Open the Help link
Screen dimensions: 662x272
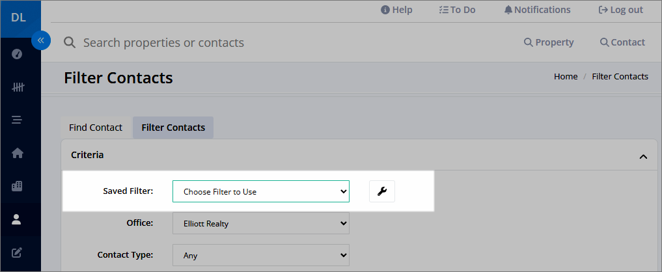click(x=396, y=10)
